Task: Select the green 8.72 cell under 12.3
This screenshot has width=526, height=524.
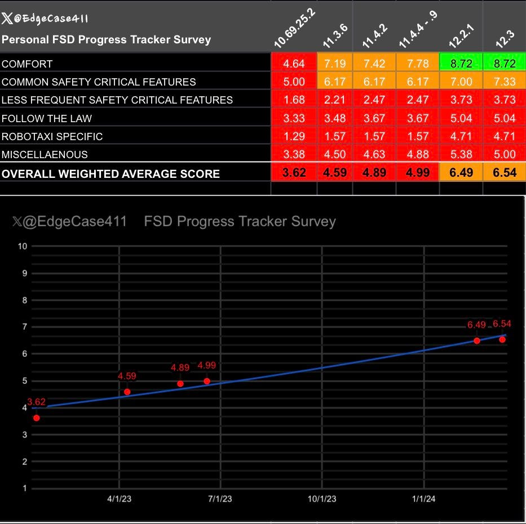Action: coord(505,63)
